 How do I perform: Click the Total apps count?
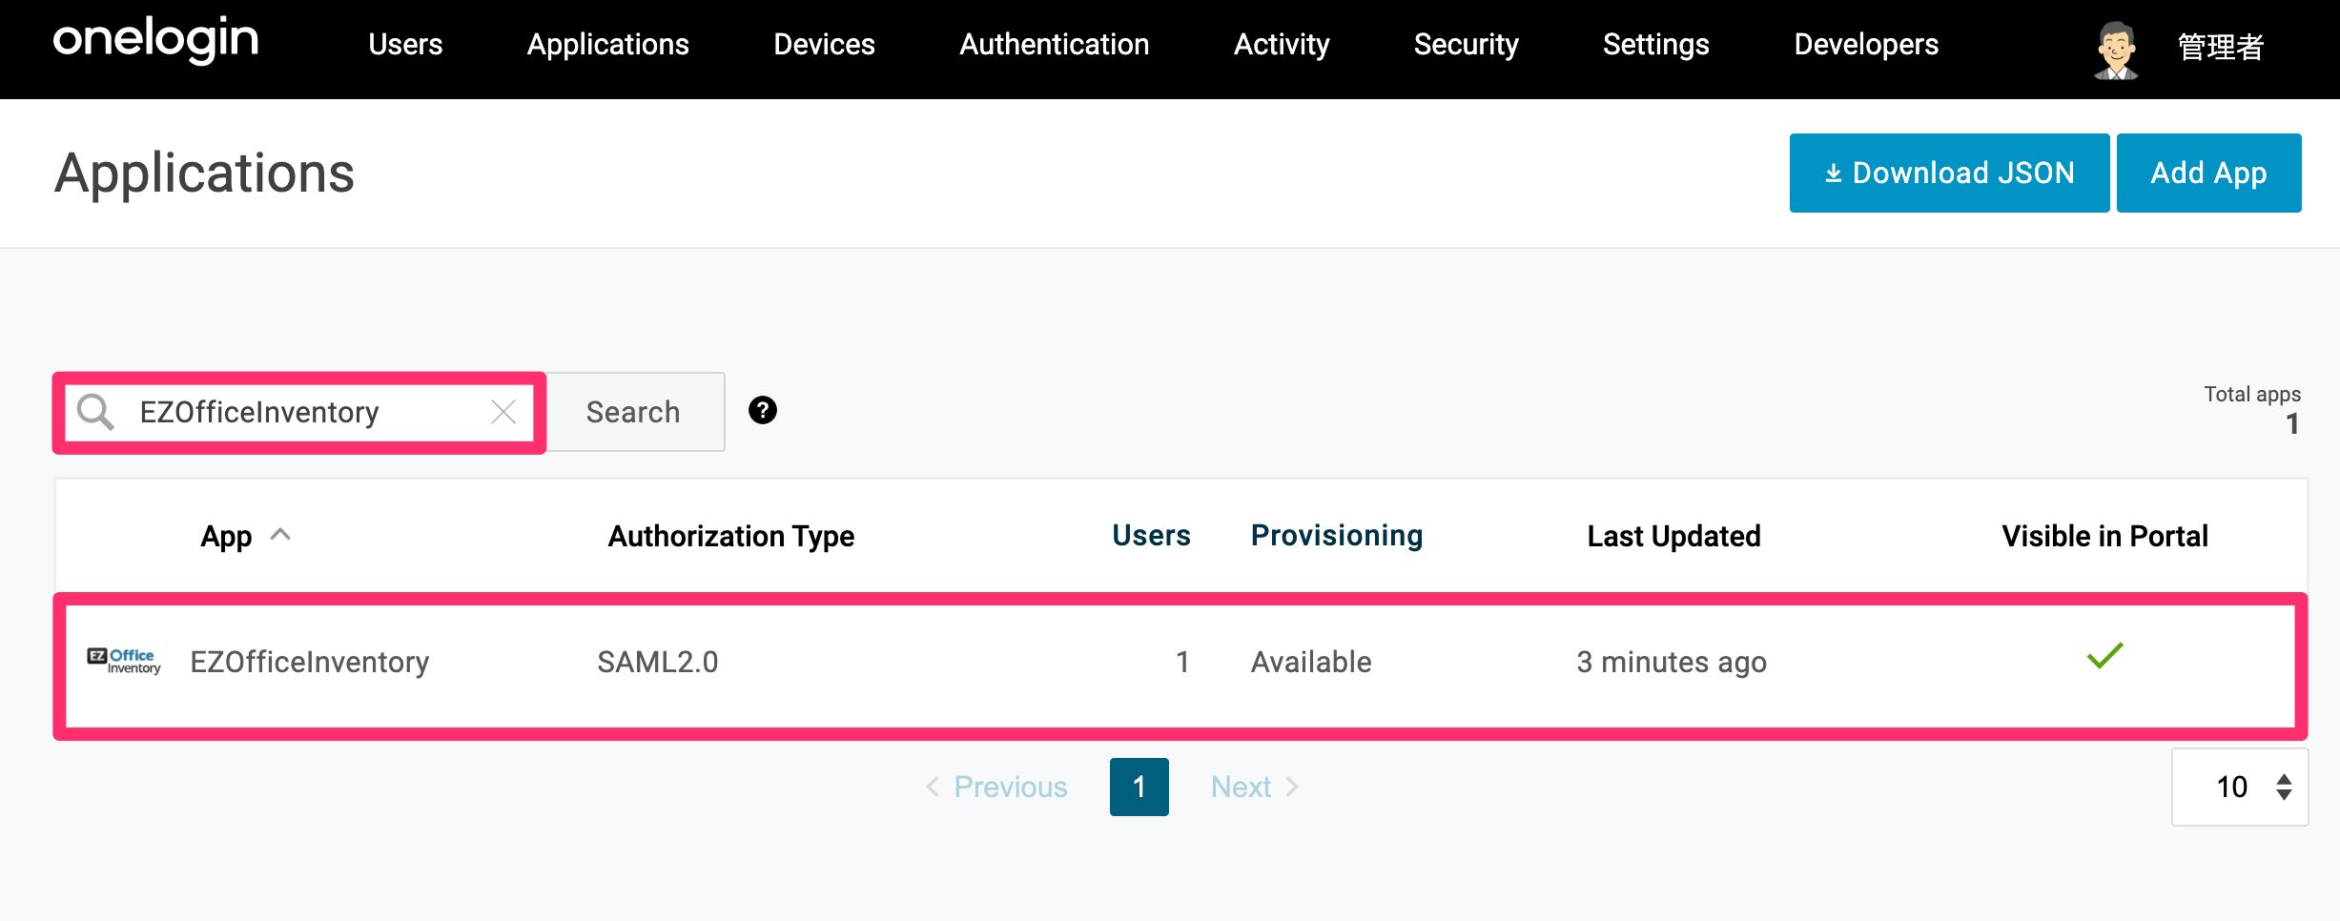click(2291, 424)
